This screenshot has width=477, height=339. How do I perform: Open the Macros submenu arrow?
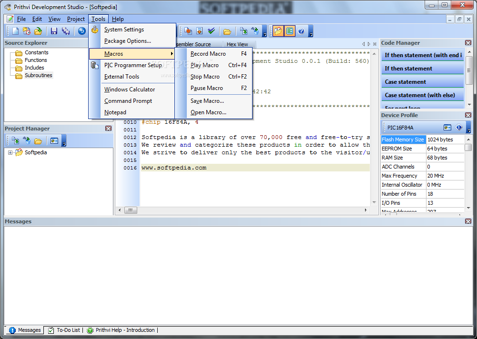click(x=172, y=53)
